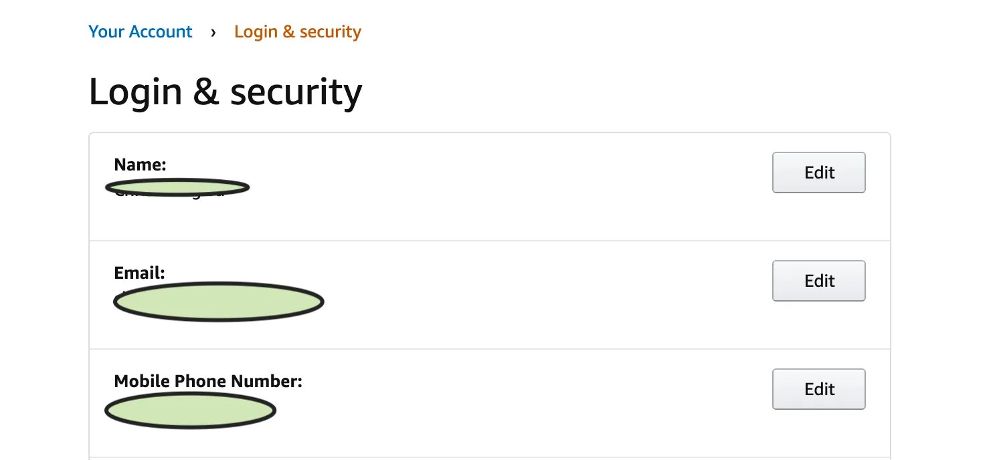
Task: Click the redacted phone number oval
Action: [191, 410]
